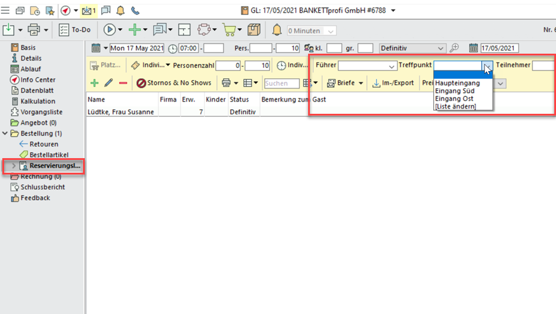The height and width of the screenshot is (314, 556).
Task: Click the package box icon in toolbar
Action: point(253,30)
